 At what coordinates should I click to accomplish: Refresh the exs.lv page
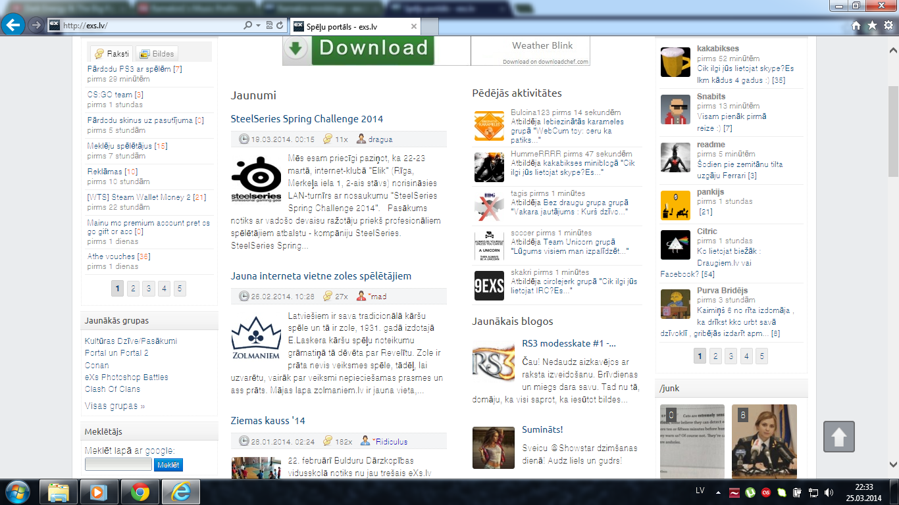(x=280, y=26)
